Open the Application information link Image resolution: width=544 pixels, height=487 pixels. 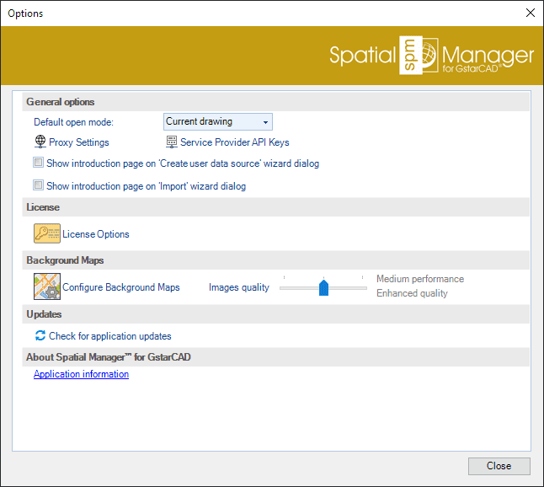tap(81, 374)
